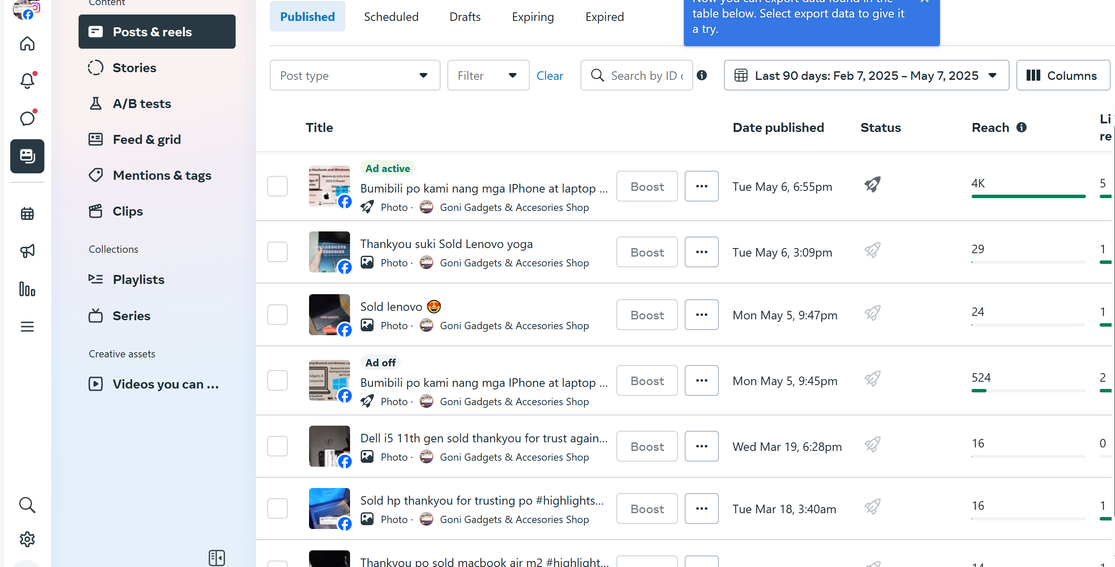
Task: Open notifications bell icon
Action: click(27, 81)
